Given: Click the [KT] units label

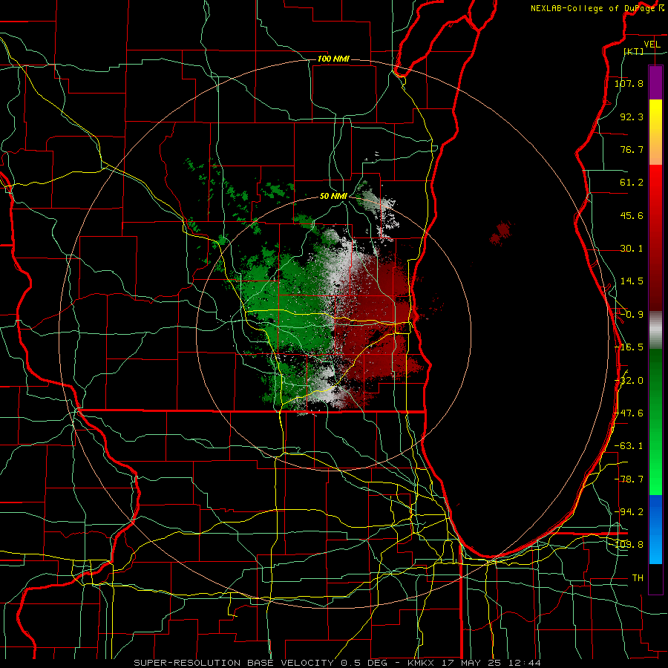Looking at the screenshot, I should [x=634, y=51].
